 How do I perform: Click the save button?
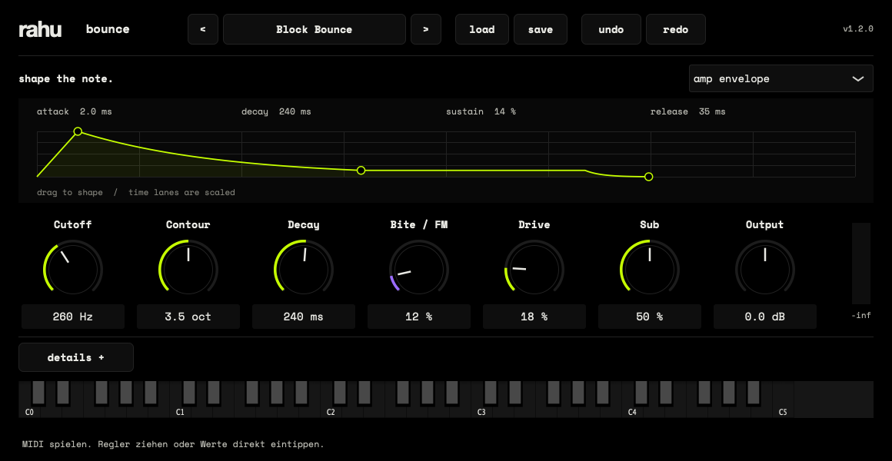pos(541,29)
